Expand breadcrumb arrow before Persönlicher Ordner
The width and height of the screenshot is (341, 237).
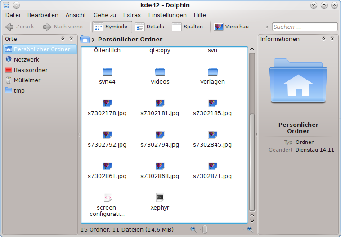(x=94, y=40)
